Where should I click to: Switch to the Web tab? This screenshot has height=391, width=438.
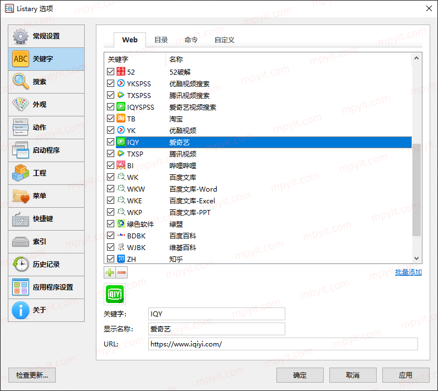tap(130, 40)
